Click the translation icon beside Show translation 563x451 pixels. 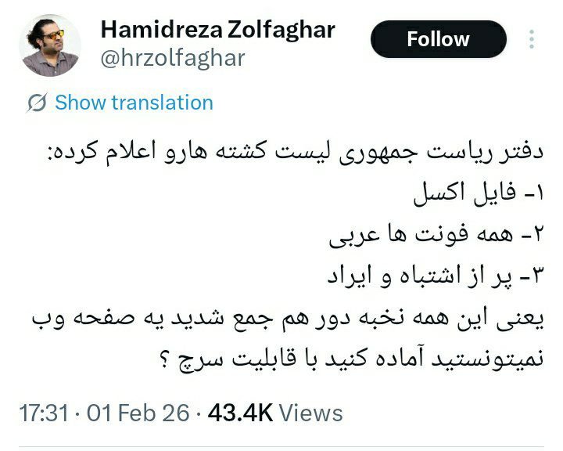click(x=37, y=103)
